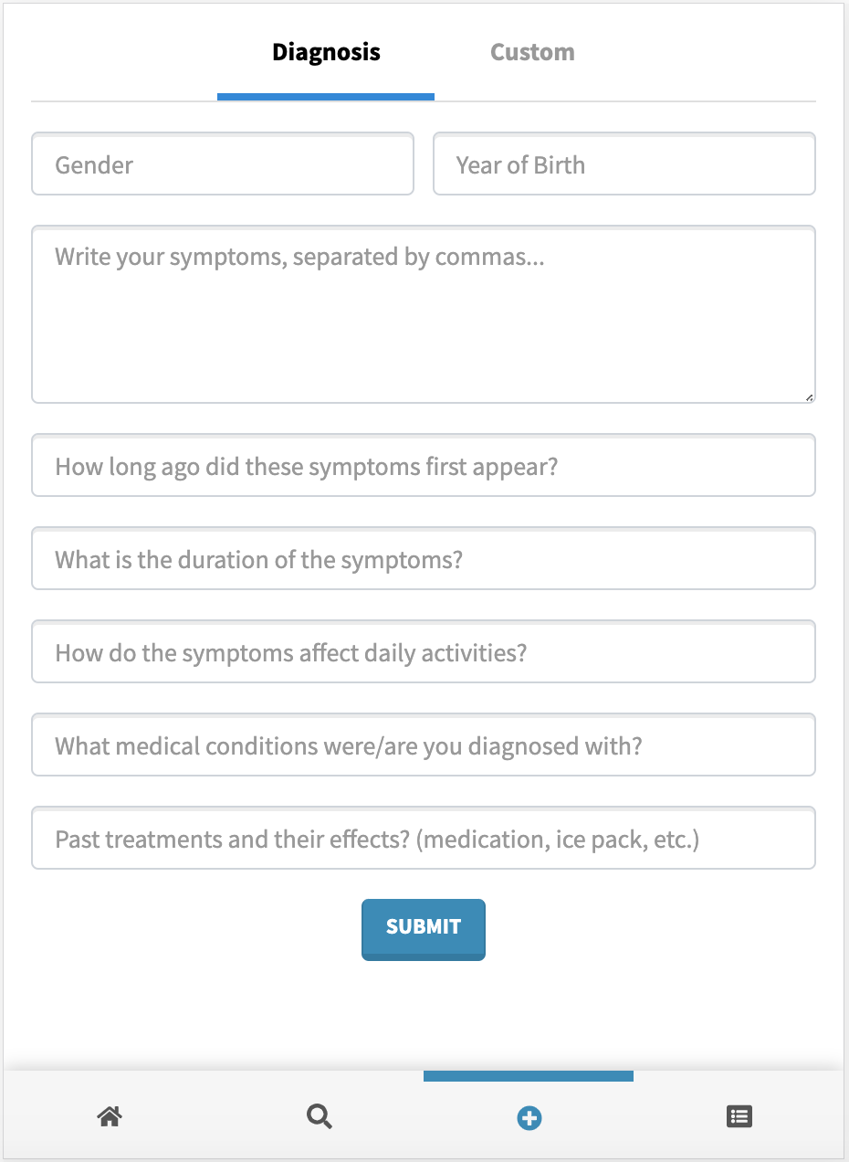Click the symptoms textarea resize handle
Viewport: 849px width, 1162px height.
pos(809,396)
